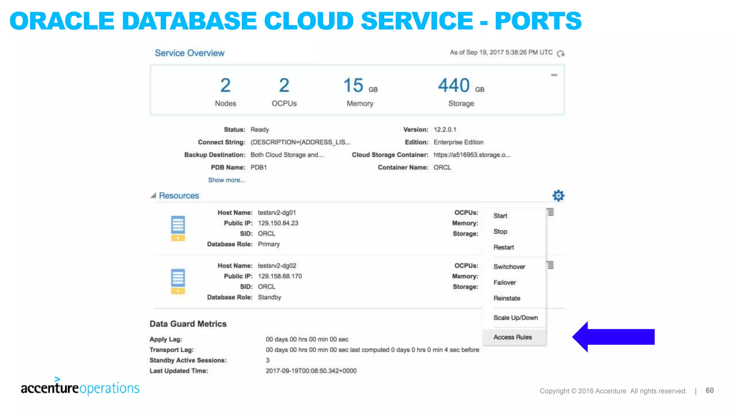Open action menu for testsrv2-dg01 node
Screen dimensions: 735x413
pyautogui.click(x=551, y=212)
